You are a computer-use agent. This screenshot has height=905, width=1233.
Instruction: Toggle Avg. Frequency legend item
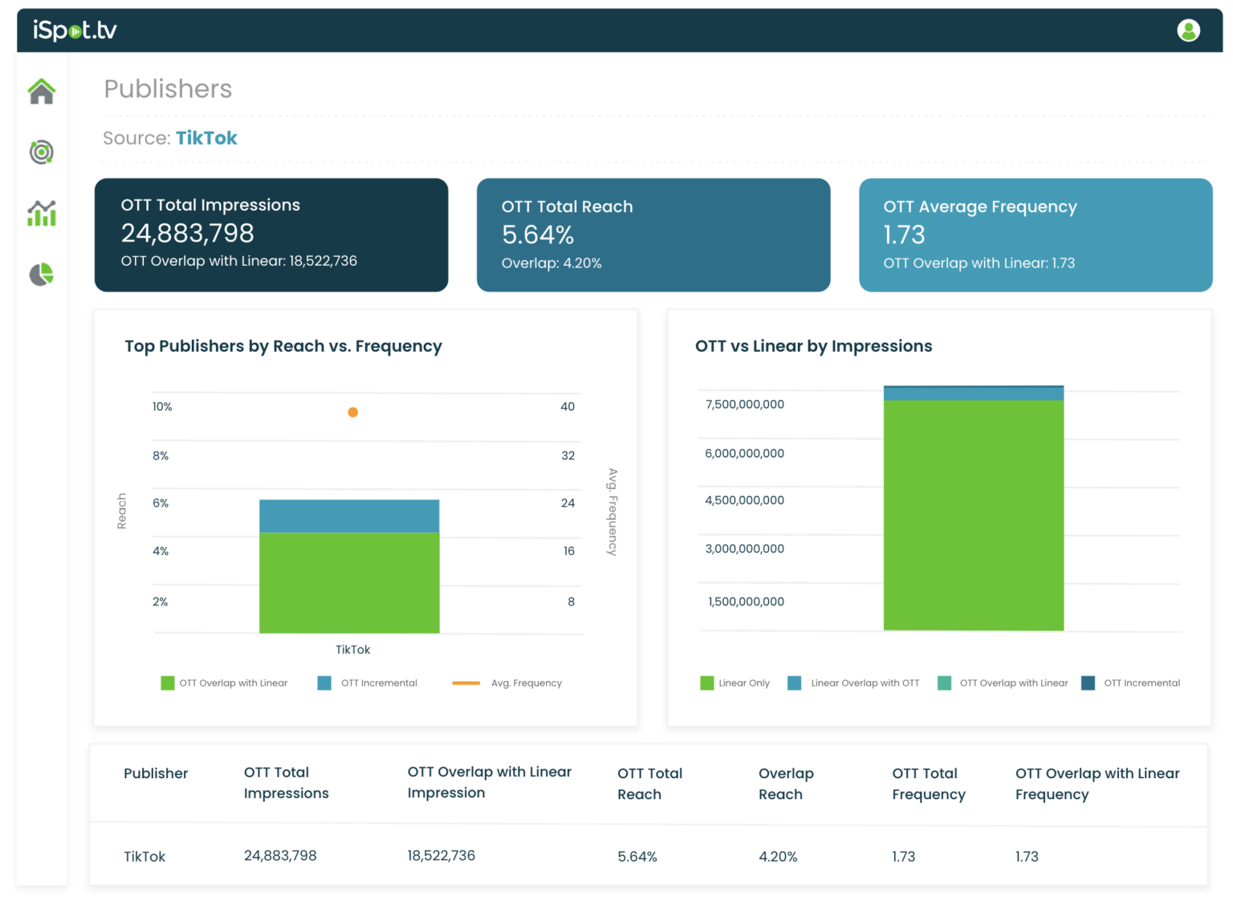click(507, 683)
